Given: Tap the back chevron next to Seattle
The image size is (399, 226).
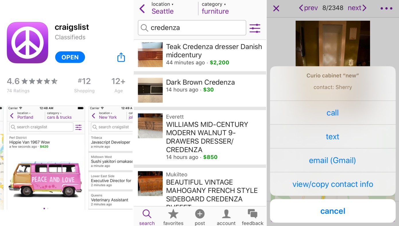Looking at the screenshot, I should point(142,9).
